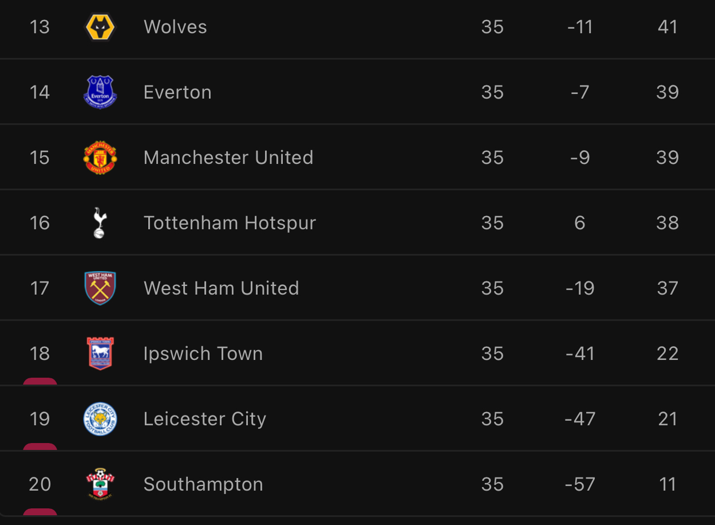Select Manchester United team name
This screenshot has width=715, height=525.
(228, 158)
